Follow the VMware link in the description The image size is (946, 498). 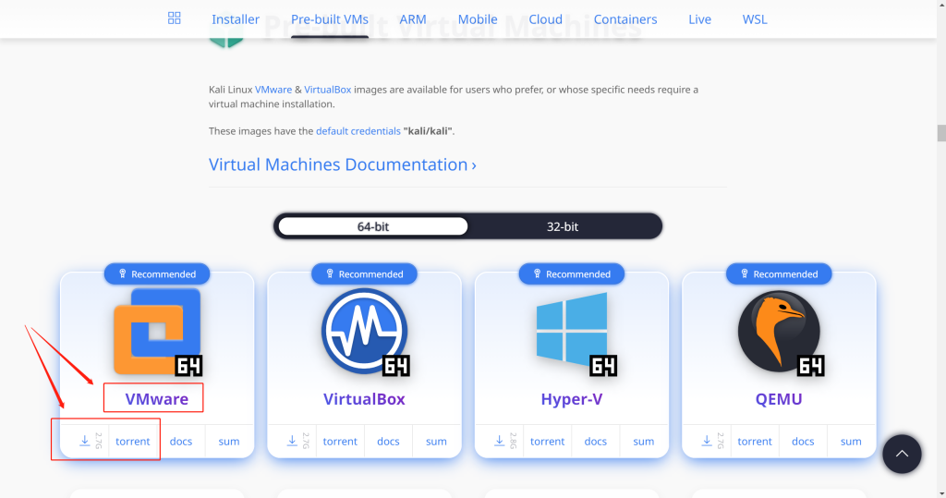[x=273, y=90]
